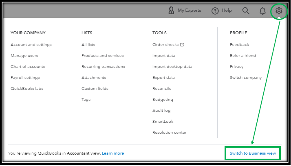
Task: Open the Reconcile tool
Action: 162,89
